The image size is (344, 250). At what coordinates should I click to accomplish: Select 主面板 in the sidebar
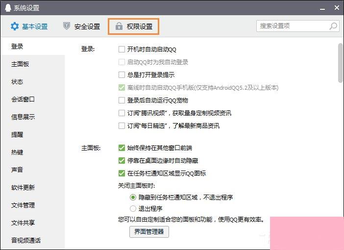coord(33,64)
